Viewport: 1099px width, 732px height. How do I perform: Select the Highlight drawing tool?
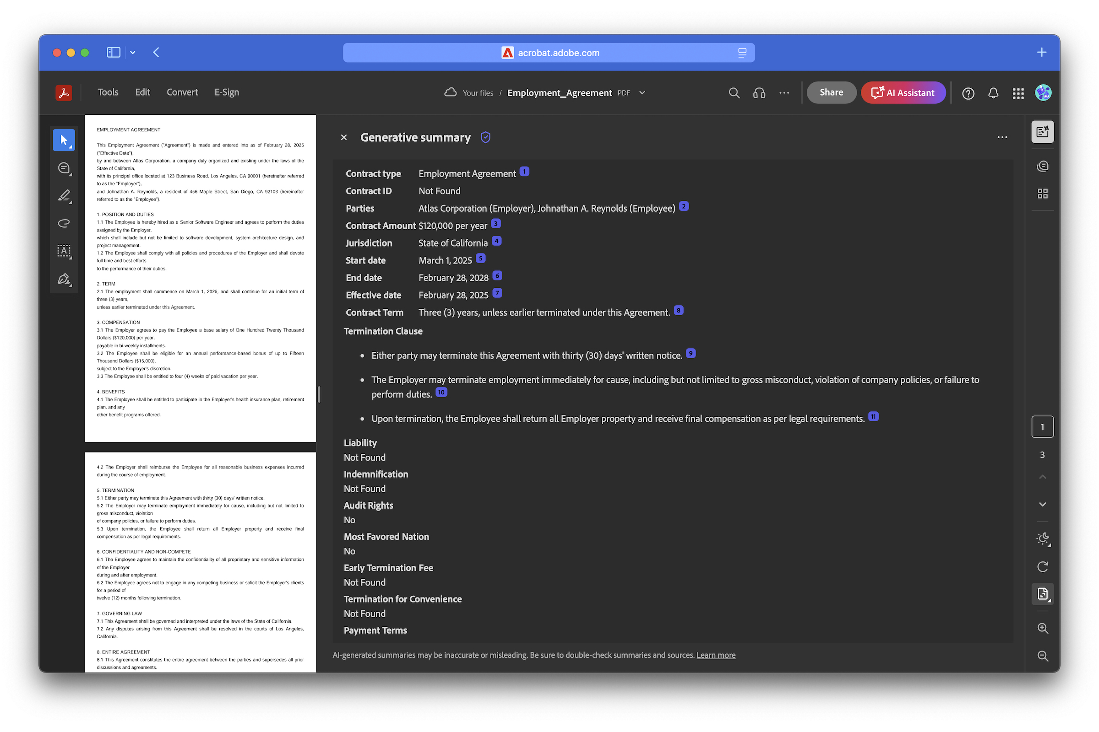click(64, 196)
